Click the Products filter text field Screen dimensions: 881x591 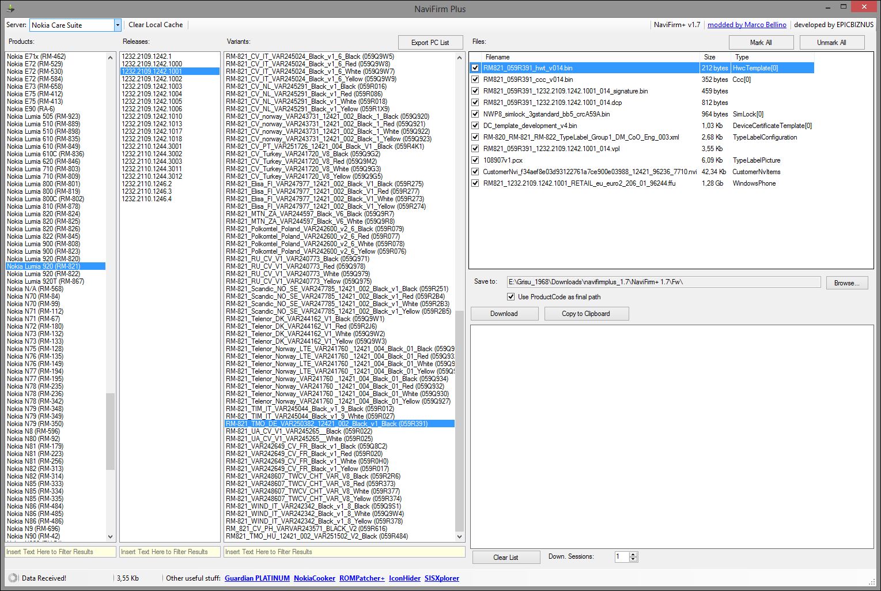point(61,552)
